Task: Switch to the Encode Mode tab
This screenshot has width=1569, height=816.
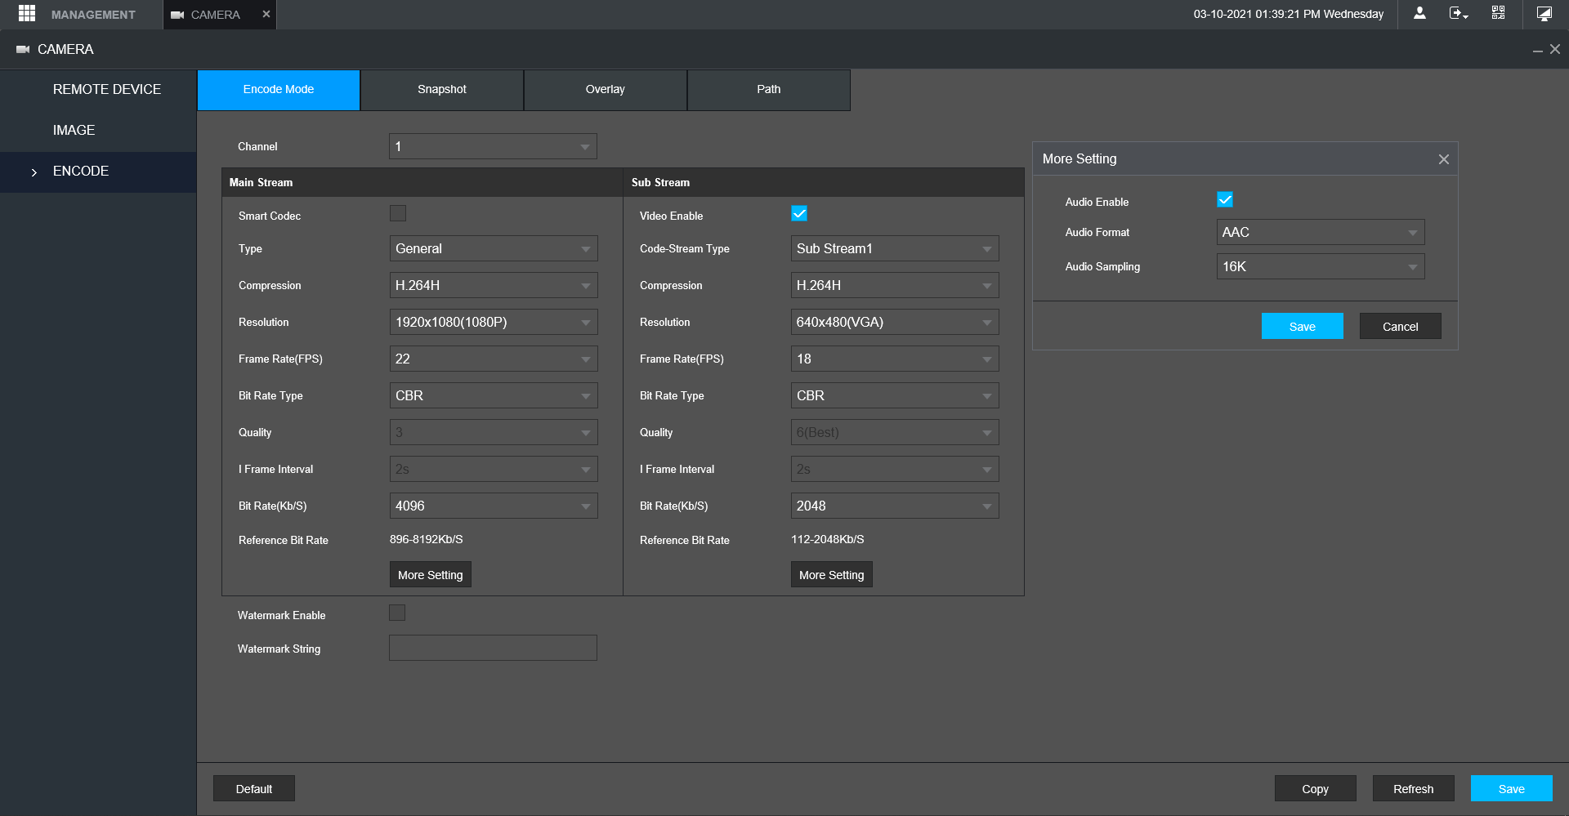Action: coord(279,90)
